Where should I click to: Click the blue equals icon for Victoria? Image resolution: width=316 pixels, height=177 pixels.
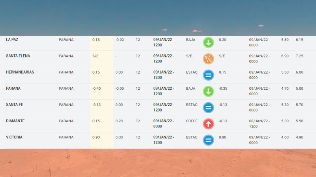click(208, 140)
